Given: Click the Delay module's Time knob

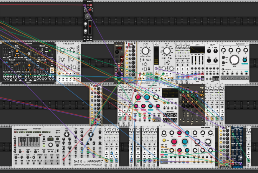Looking at the screenshot, I should pyautogui.click(x=209, y=51).
